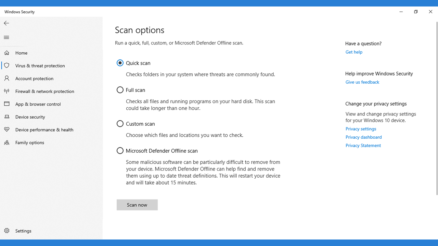Open App & browser control menu label

[x=38, y=104]
